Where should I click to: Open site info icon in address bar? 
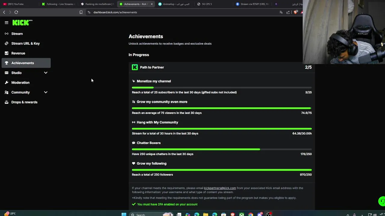click(89, 12)
